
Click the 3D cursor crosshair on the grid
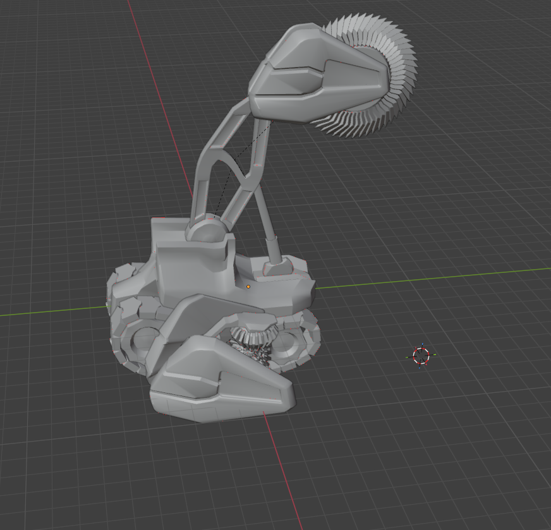(x=421, y=356)
